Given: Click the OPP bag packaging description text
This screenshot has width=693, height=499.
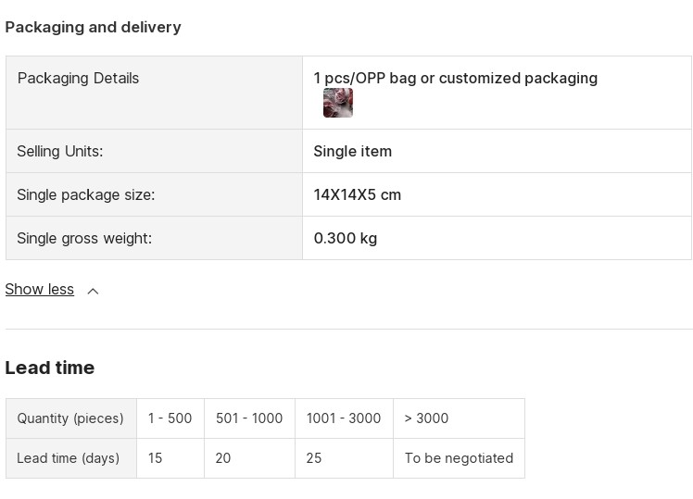Looking at the screenshot, I should pos(456,78).
